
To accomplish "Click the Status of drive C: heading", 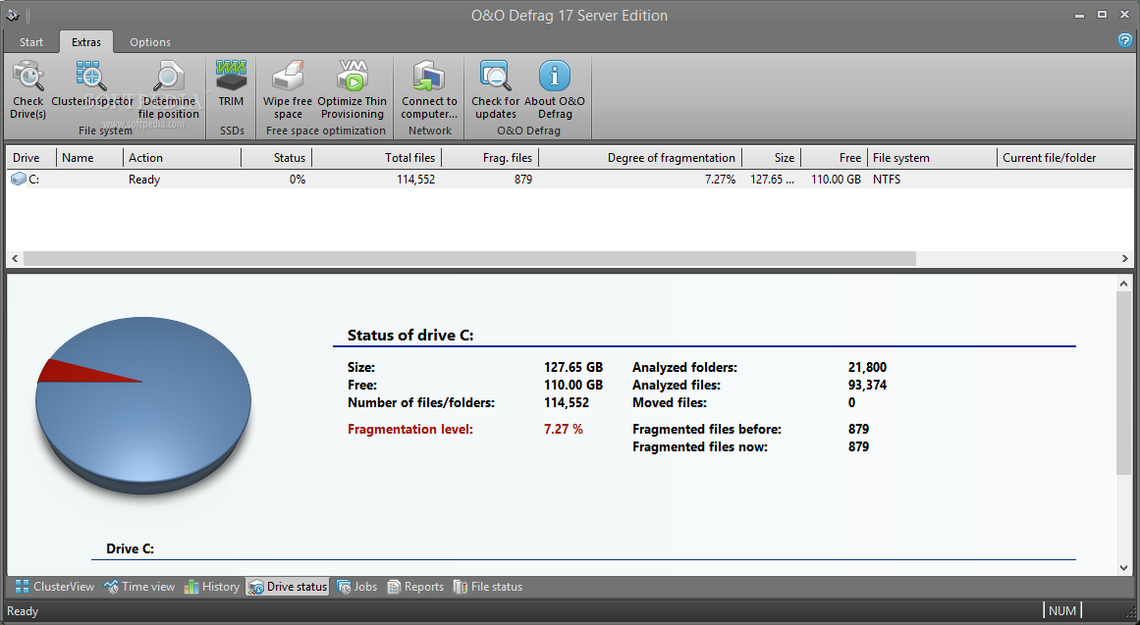I will coord(410,335).
